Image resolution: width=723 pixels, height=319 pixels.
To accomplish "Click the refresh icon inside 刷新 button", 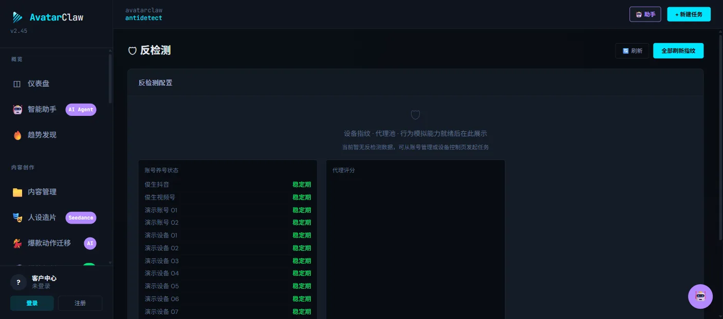I will 625,51.
